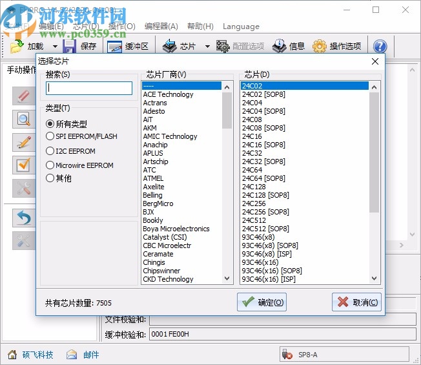Select the SPI EEPROM/FLASH radio button

pyautogui.click(x=50, y=136)
